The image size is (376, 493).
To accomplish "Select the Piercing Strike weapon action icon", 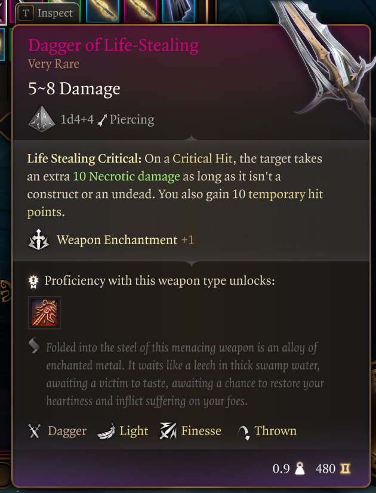I will tap(44, 313).
